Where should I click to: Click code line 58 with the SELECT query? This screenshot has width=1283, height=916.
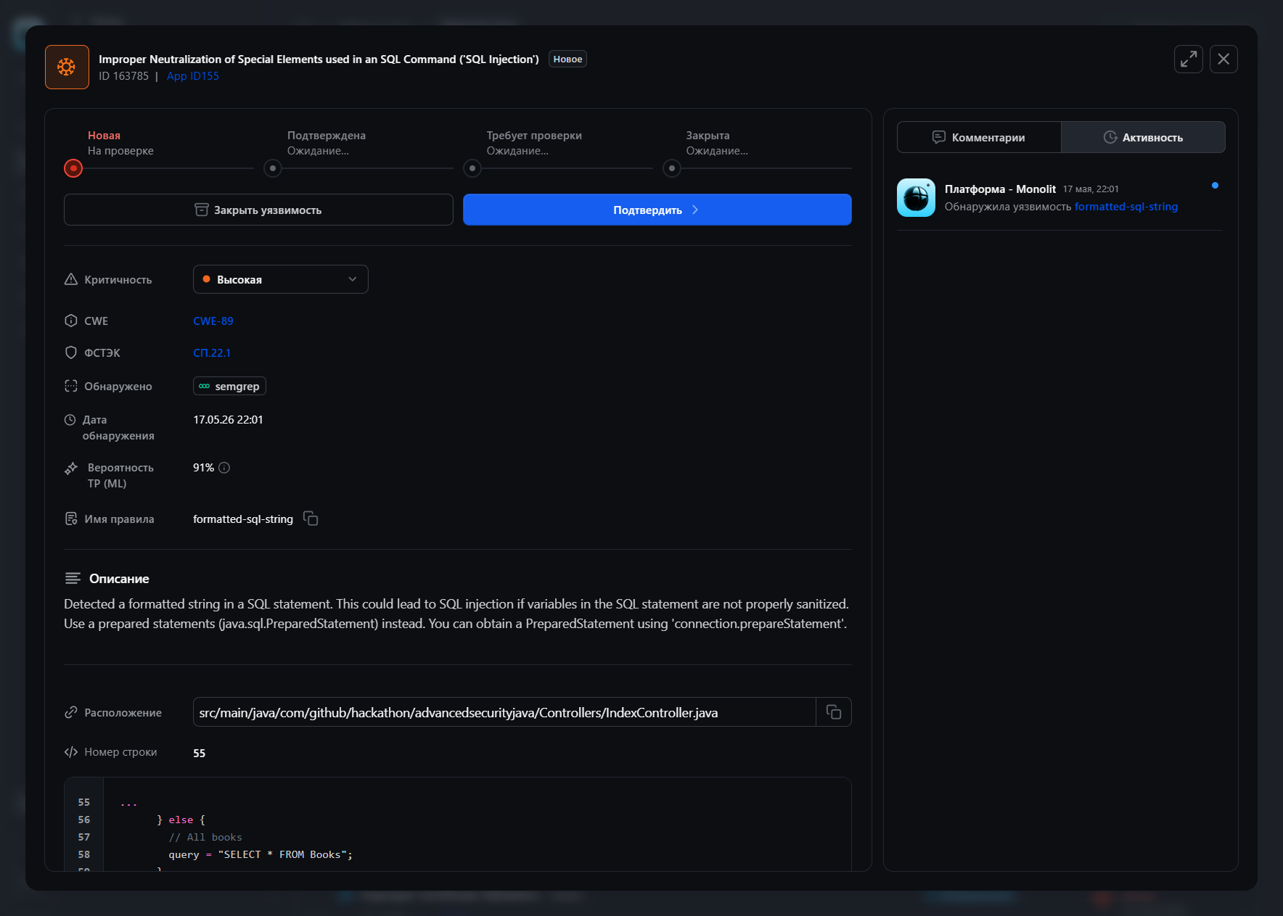click(261, 854)
